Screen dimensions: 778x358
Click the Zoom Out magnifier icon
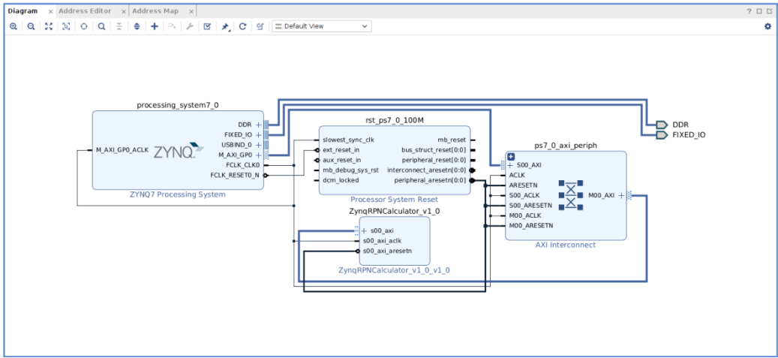click(x=31, y=26)
